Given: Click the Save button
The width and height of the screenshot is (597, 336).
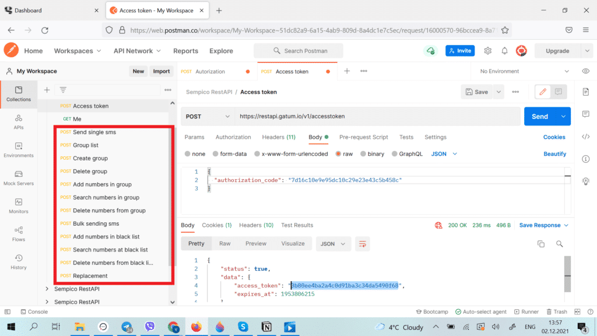Looking at the screenshot, I should (477, 92).
